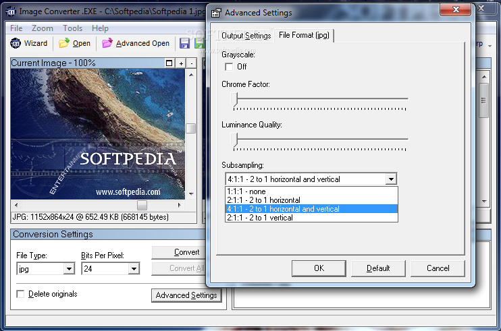Click the blue floppy Save icon
The image size is (501, 331).
(x=185, y=43)
